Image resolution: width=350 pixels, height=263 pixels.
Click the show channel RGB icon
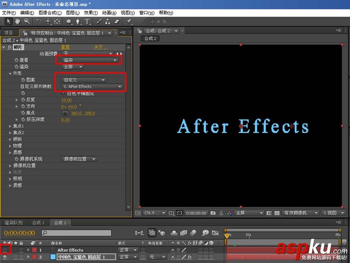point(229,213)
